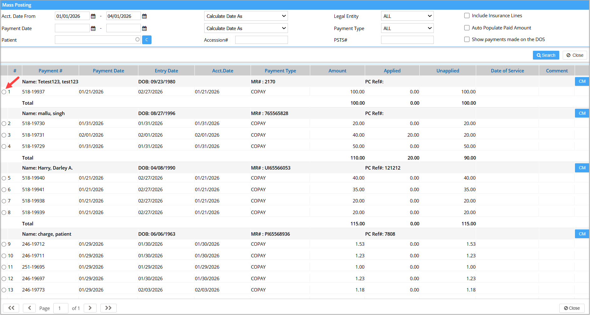Sort by Payment Date column header

point(108,71)
